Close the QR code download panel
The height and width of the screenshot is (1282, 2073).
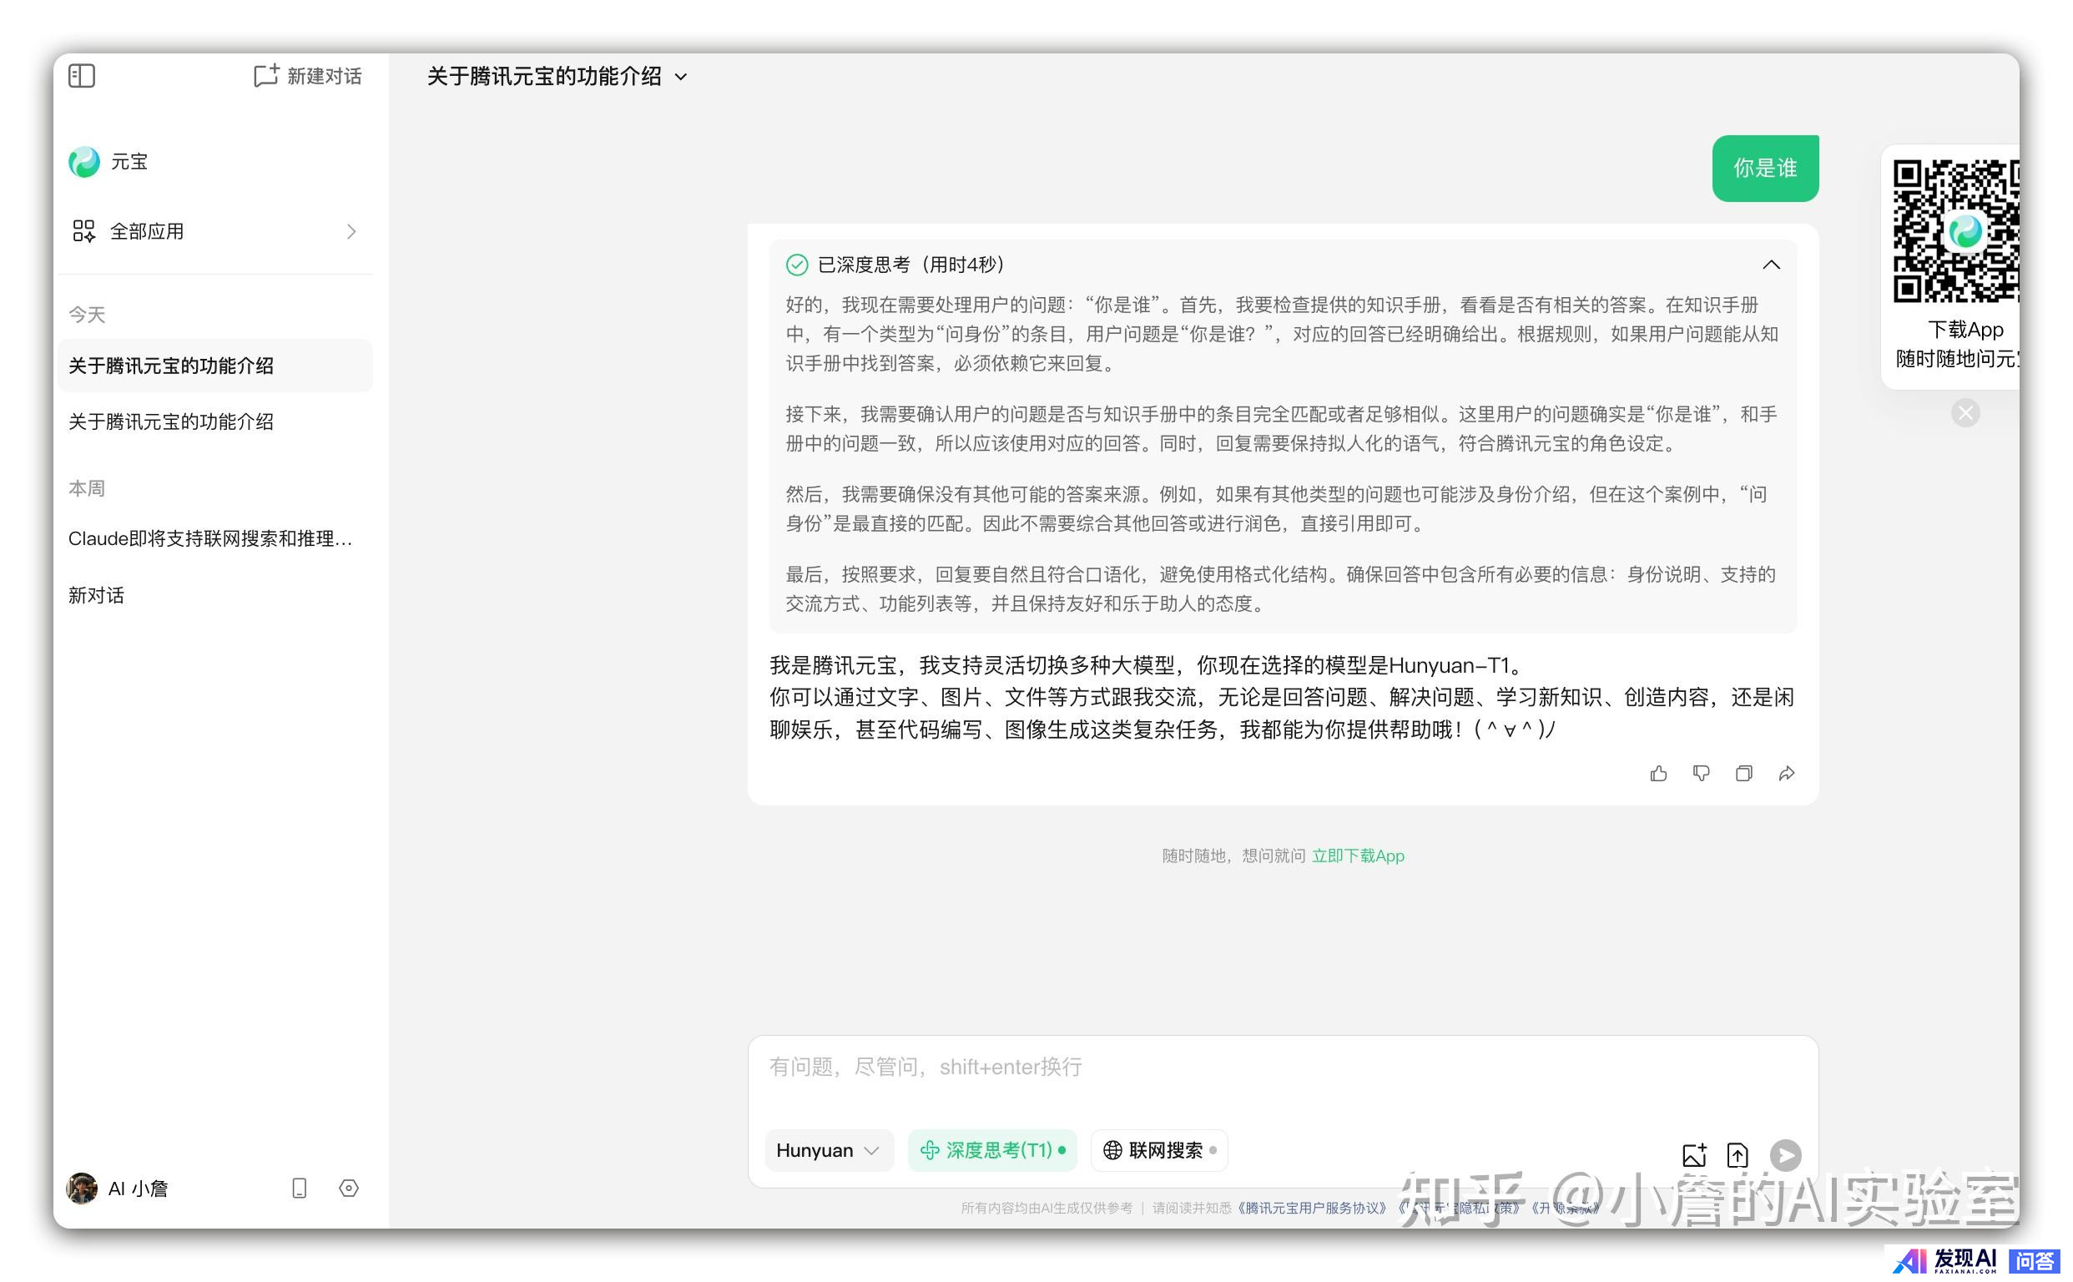click(x=1965, y=413)
